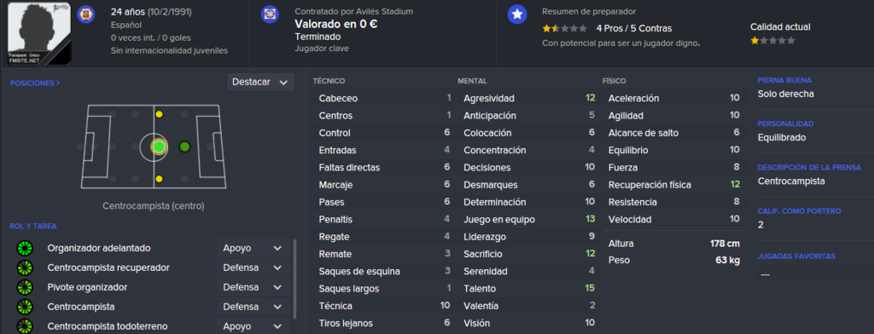Click the Centrocampista todoterreno rating circle icon
874x334 pixels.
tap(25, 326)
